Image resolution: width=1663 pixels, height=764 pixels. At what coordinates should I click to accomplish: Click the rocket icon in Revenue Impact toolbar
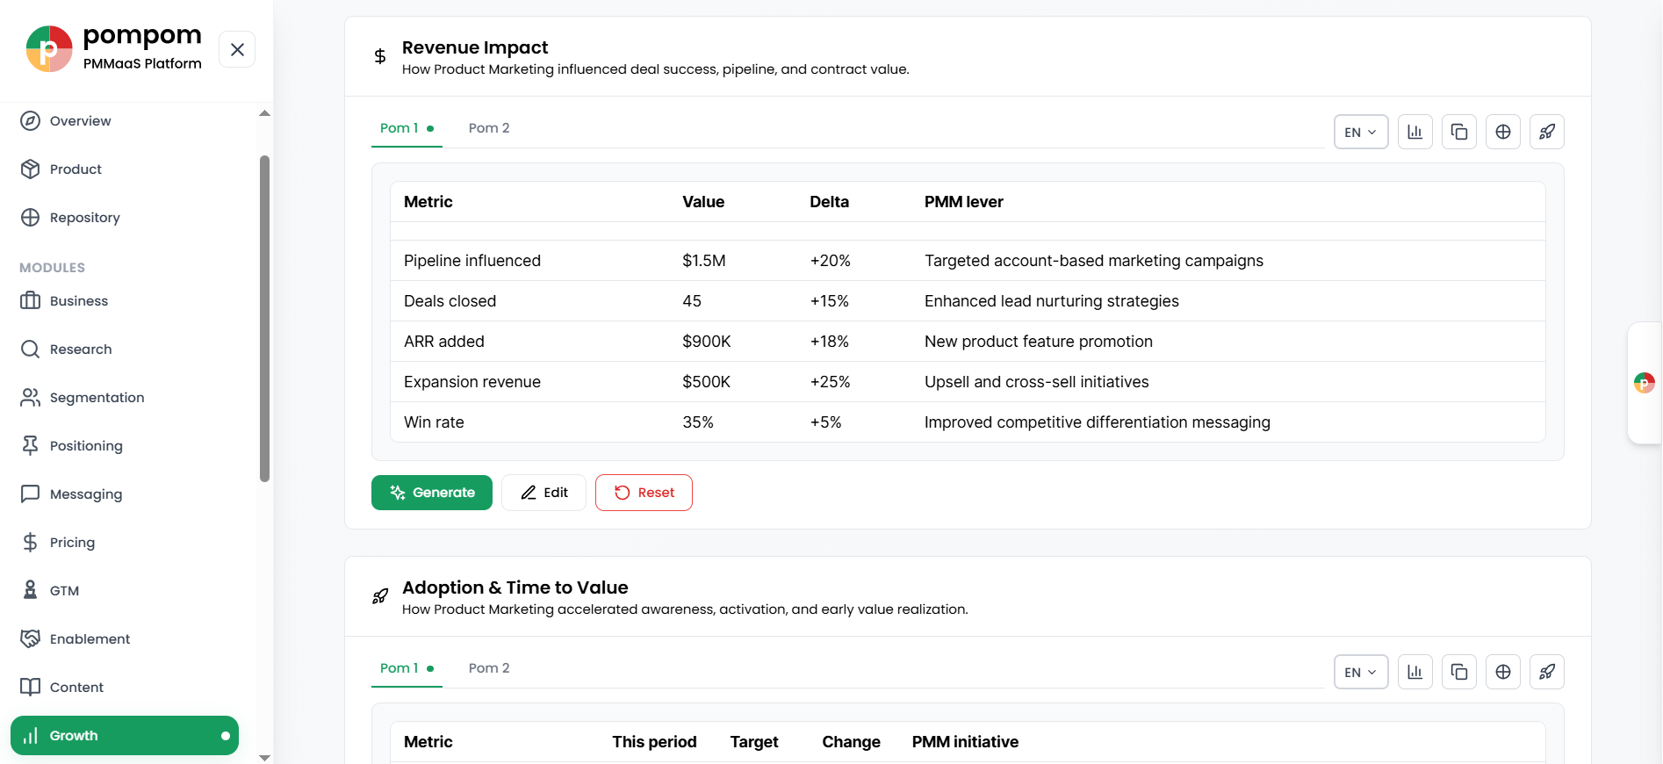1547,132
